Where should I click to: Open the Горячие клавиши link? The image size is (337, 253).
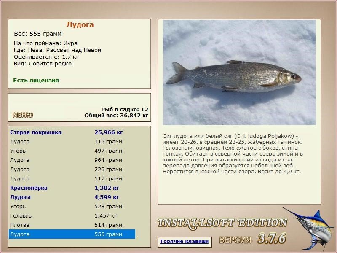pos(185,241)
